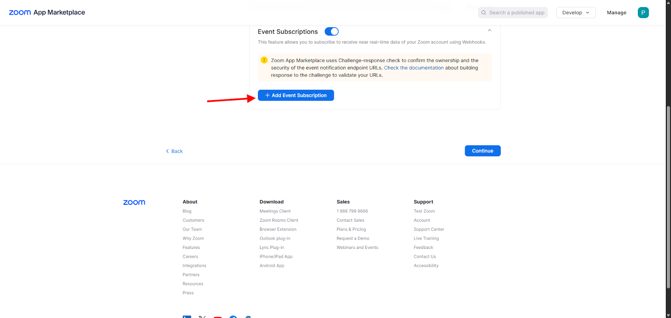This screenshot has width=671, height=318.
Task: Click the Zoom logo in the footer
Action: [134, 202]
